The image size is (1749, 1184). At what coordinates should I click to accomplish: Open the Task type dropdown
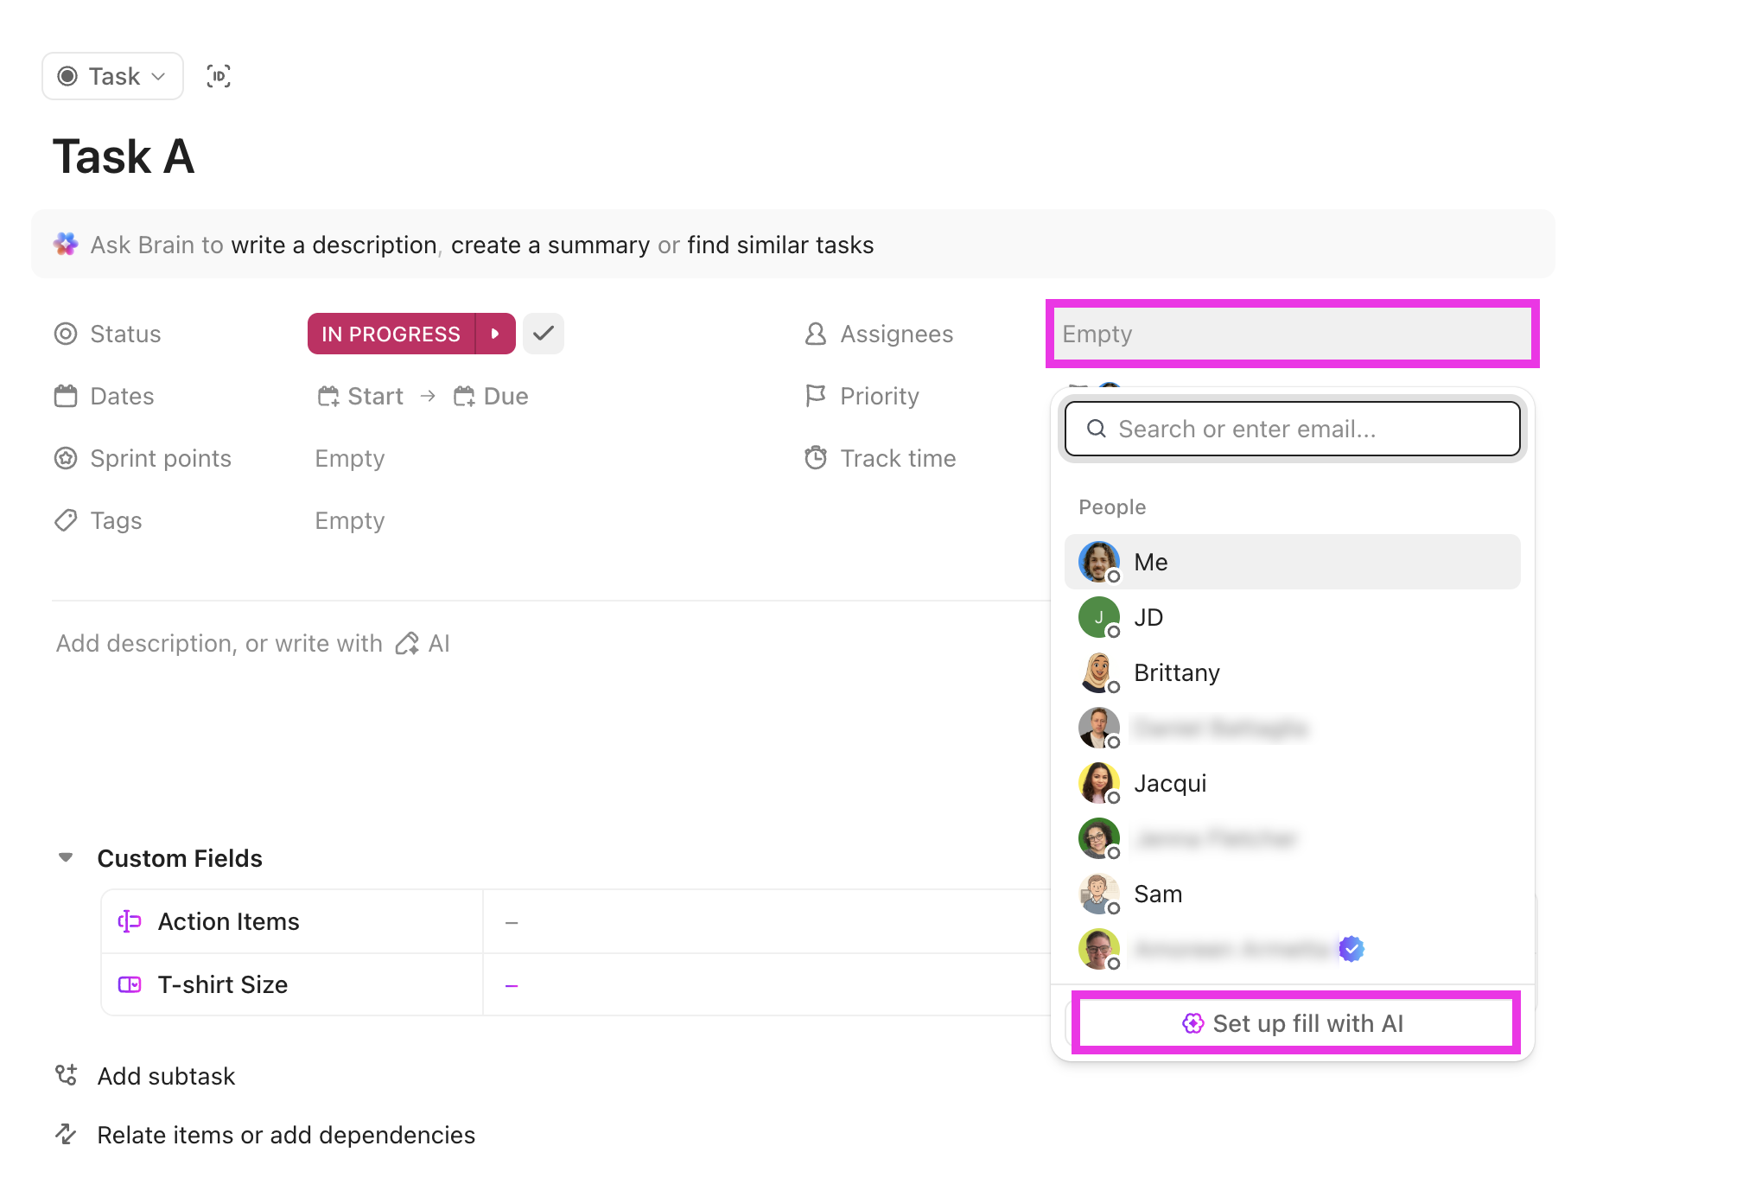point(112,76)
